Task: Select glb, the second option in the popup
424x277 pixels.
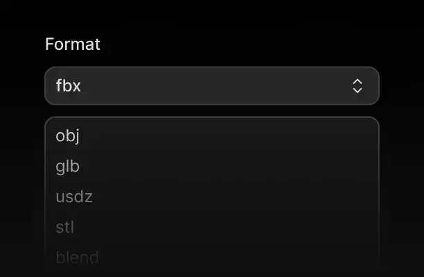Action: pos(68,166)
